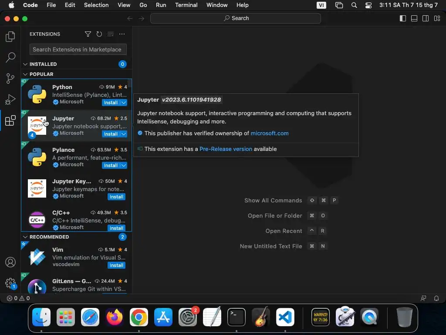The height and width of the screenshot is (335, 446).
Task: Open the Manage gear icon
Action: [10, 283]
